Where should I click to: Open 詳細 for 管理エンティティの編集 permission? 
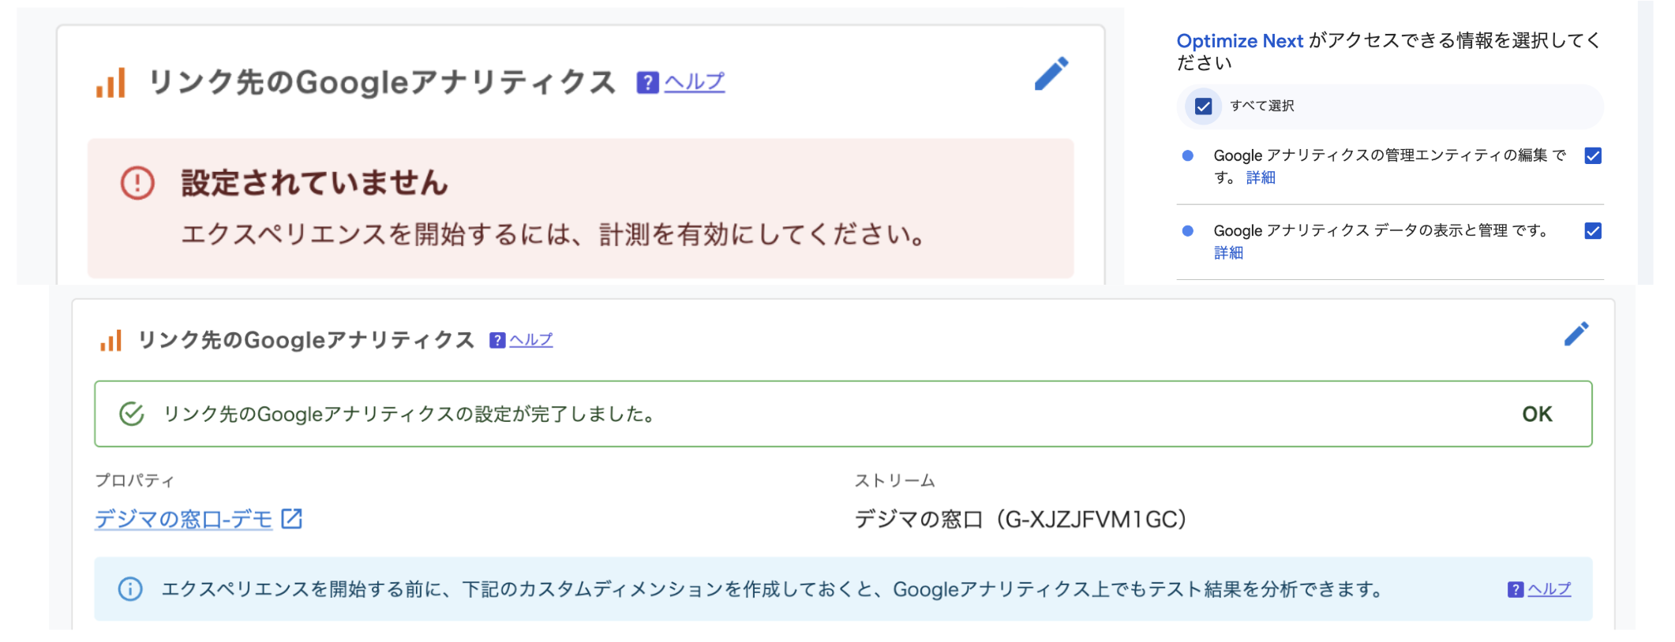pyautogui.click(x=1261, y=177)
